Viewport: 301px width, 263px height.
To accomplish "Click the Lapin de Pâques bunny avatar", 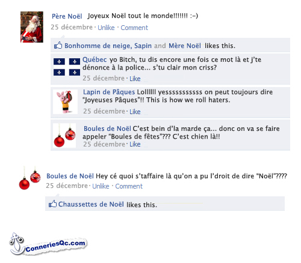I will point(65,101).
